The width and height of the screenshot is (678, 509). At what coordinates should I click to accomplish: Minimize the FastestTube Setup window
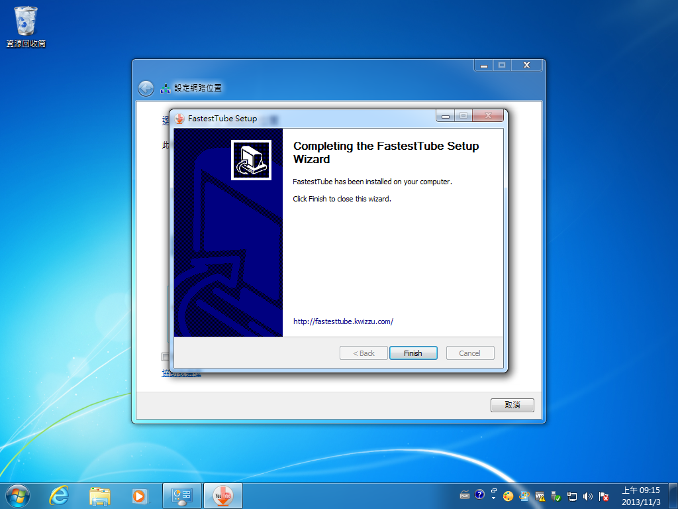(x=446, y=115)
